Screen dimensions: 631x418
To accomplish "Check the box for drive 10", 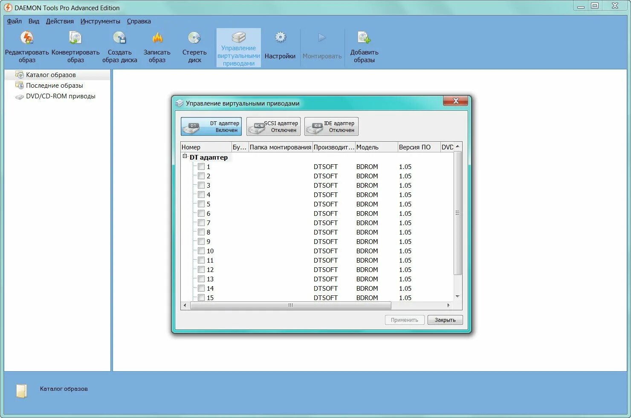I will 201,251.
